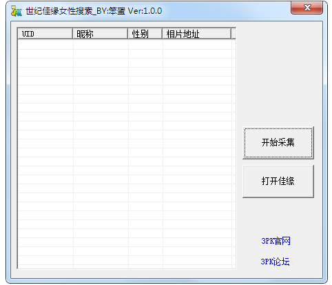Select the first empty row's UID cell

point(45,45)
